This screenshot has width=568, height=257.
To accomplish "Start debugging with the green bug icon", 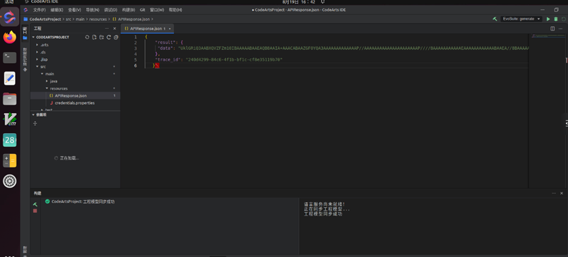I will point(556,19).
